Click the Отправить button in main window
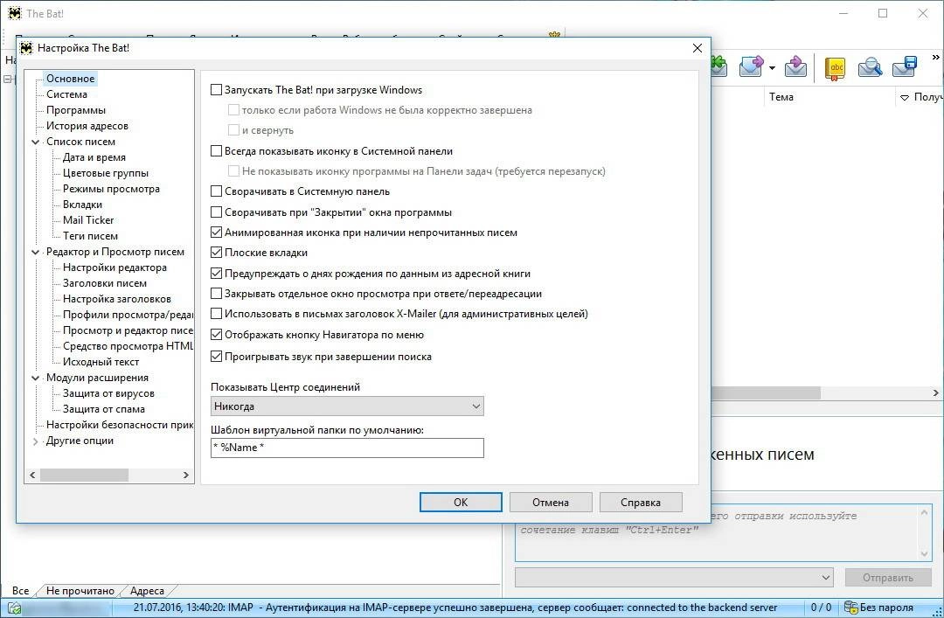The image size is (944, 618). pos(887,578)
